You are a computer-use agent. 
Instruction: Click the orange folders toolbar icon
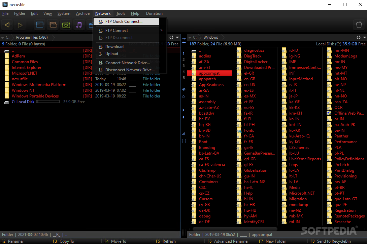point(53,25)
